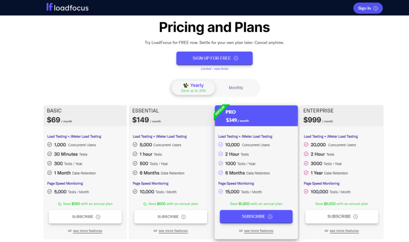
Task: Switch billing to Yearly
Action: (193, 88)
